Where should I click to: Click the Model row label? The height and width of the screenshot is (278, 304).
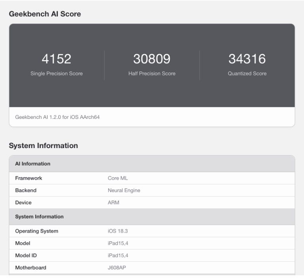pyautogui.click(x=23, y=243)
